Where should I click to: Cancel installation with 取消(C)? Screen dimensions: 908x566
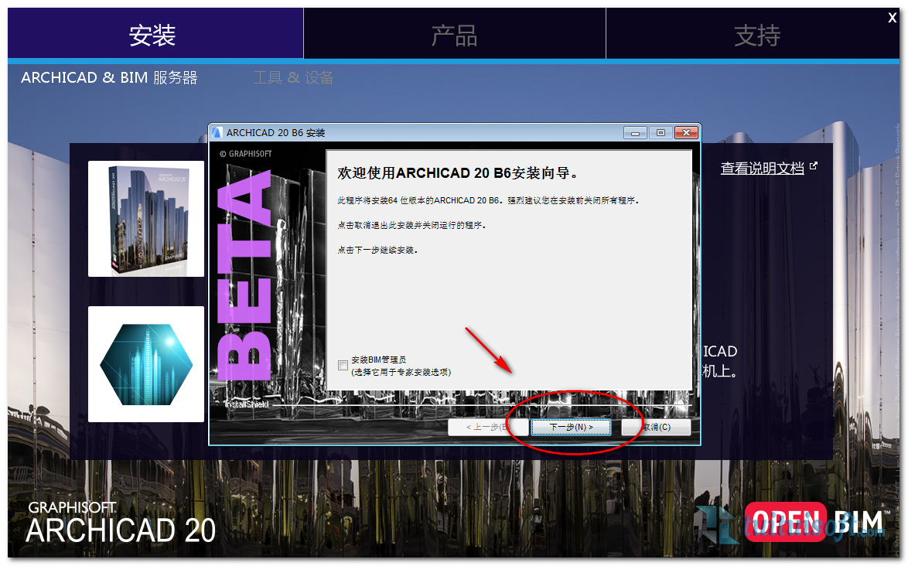(x=656, y=427)
